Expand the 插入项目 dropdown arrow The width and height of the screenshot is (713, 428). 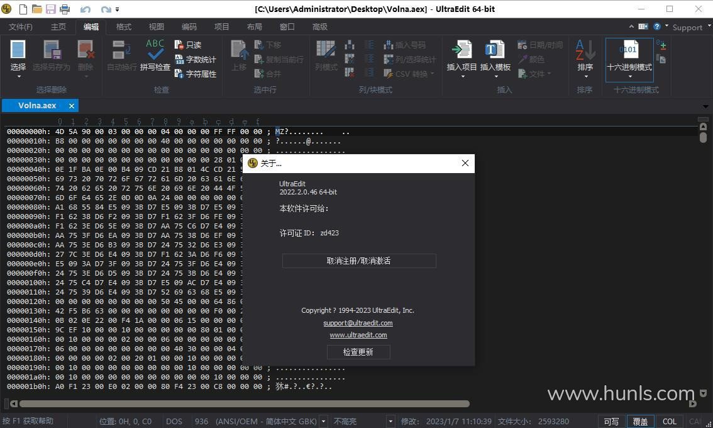coord(463,77)
